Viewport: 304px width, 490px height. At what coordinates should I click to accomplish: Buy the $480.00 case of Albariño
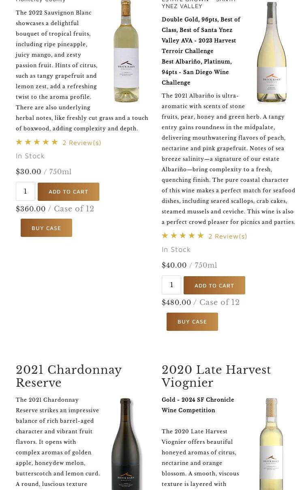pos(192,322)
